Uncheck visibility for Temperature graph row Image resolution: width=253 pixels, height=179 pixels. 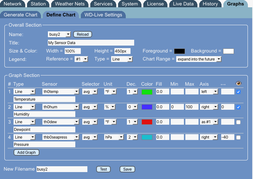coord(238,92)
